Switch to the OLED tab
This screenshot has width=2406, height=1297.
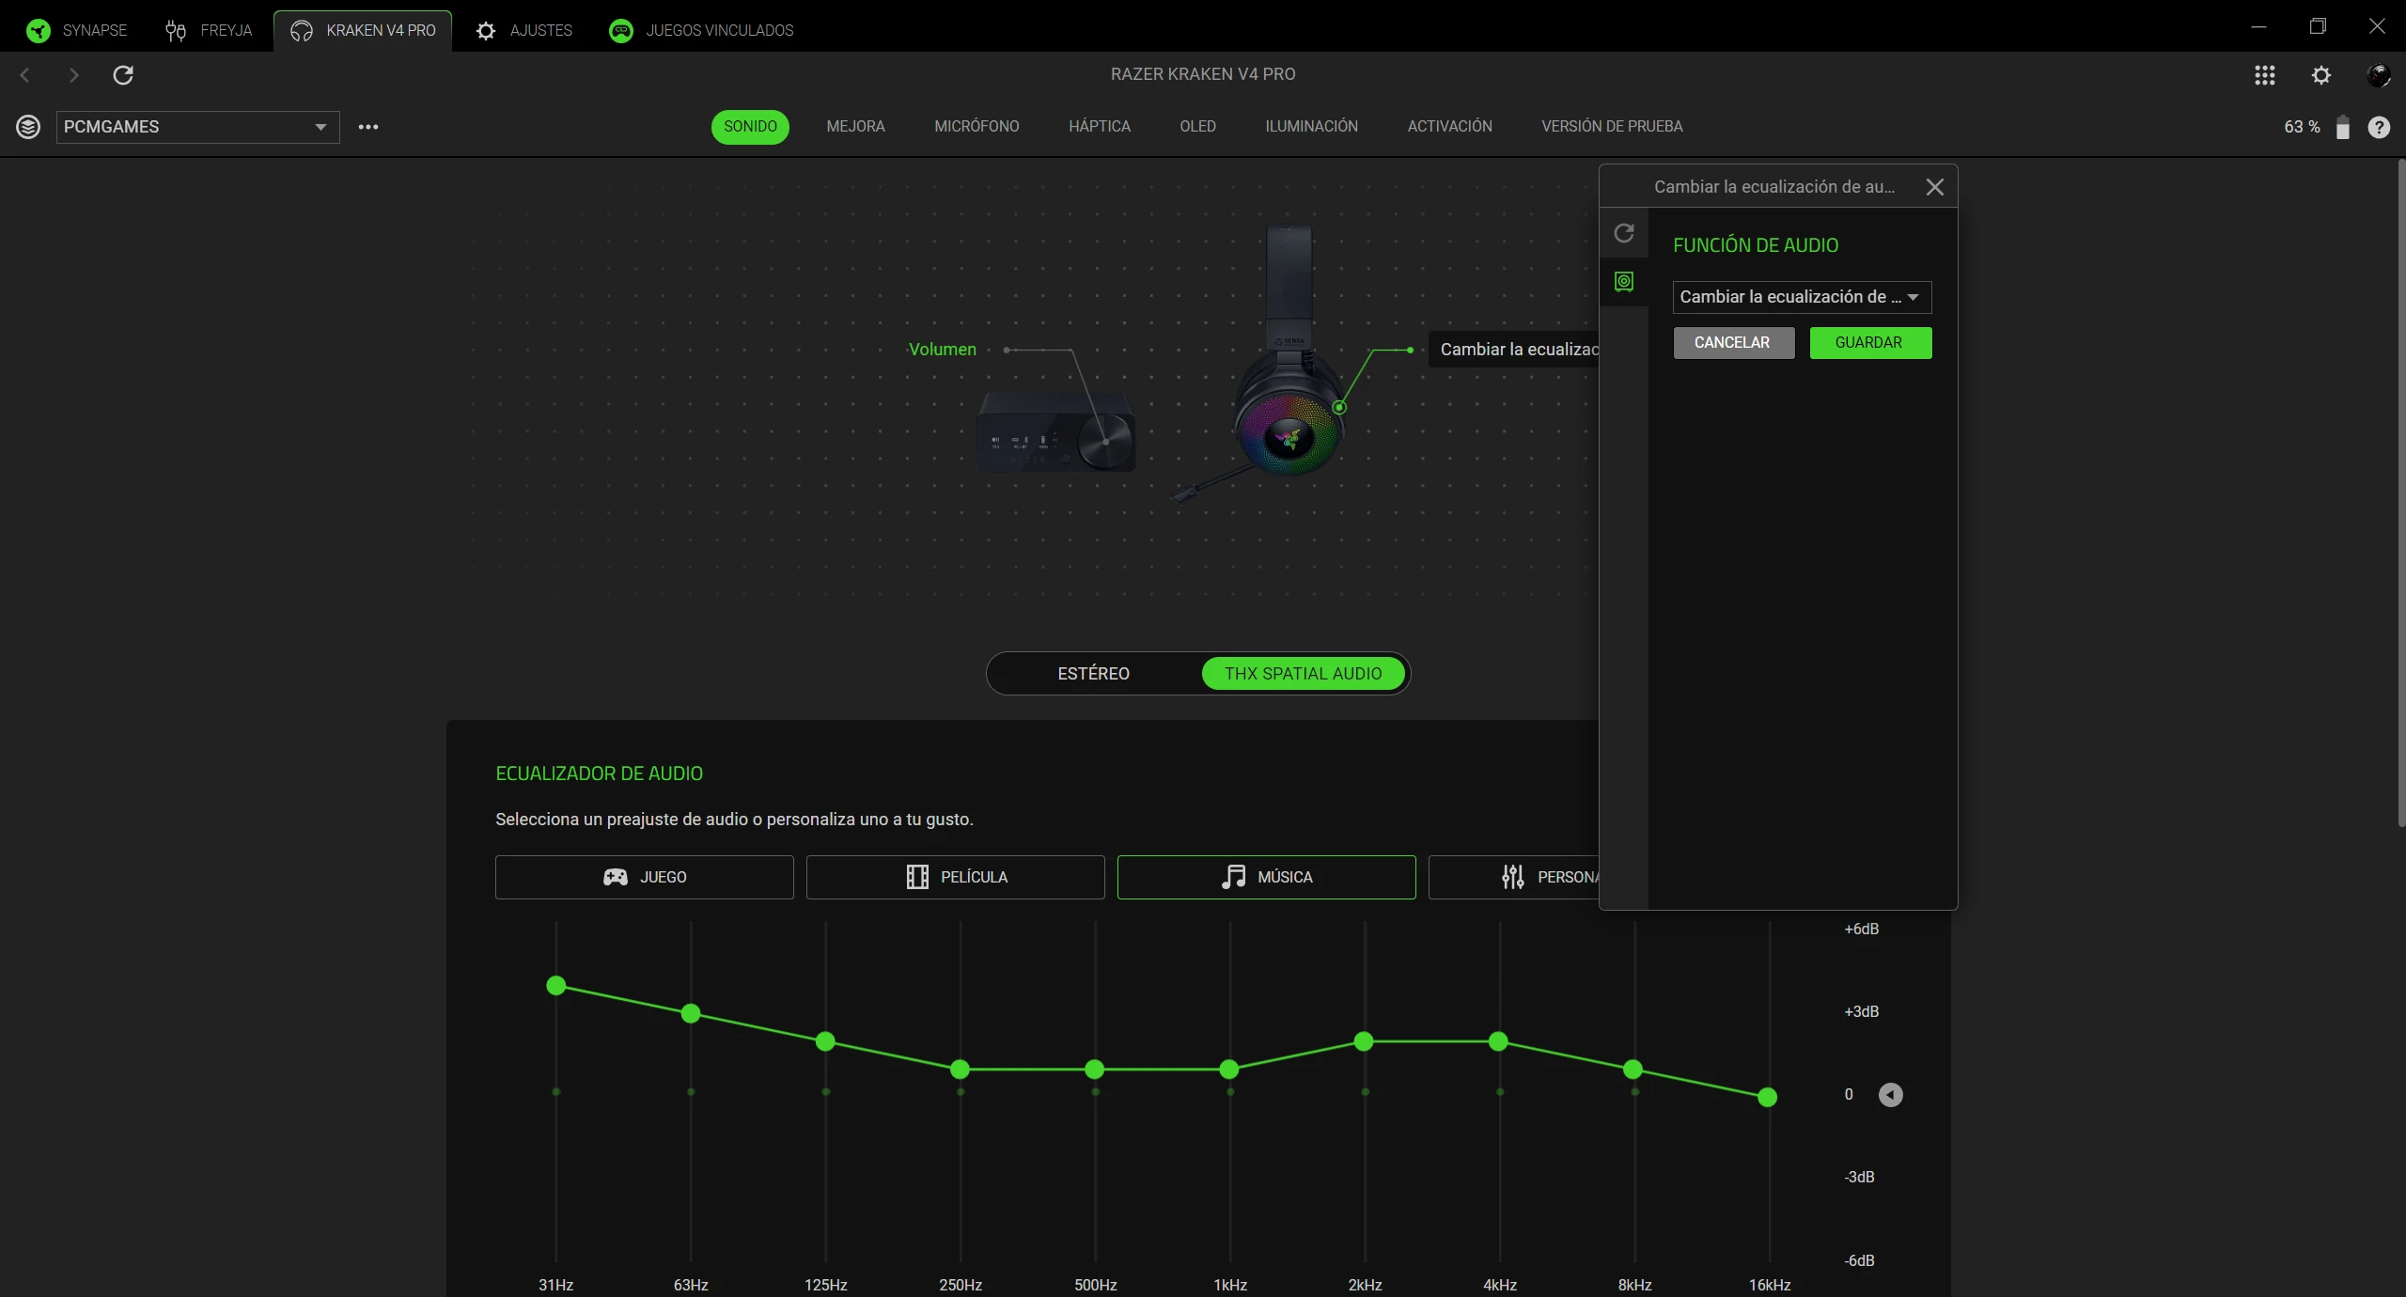(1197, 127)
